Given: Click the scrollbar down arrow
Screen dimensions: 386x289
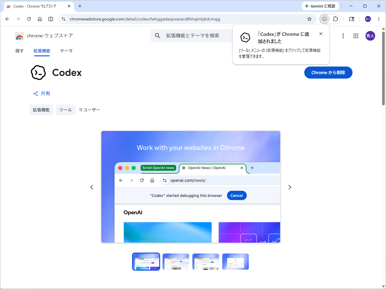Looking at the screenshot, I should pos(384,286).
